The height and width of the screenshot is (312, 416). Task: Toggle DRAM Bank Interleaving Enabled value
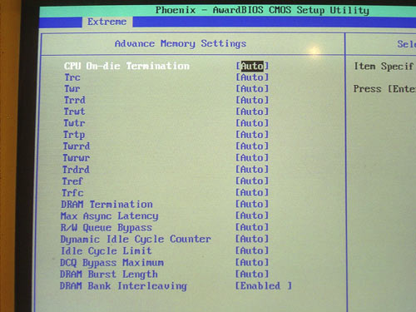click(264, 286)
